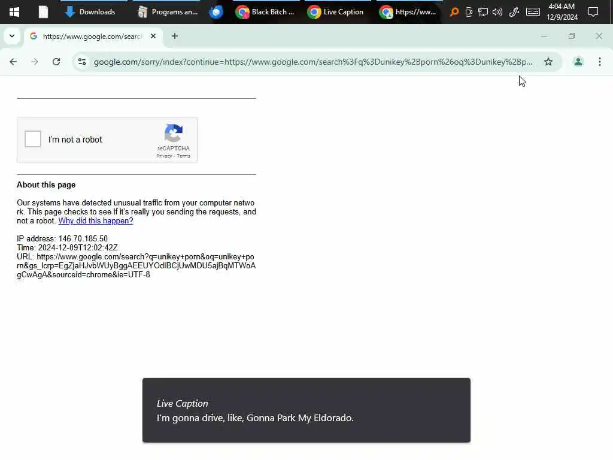
Task: Open a new tab with plus button
Action: [175, 36]
